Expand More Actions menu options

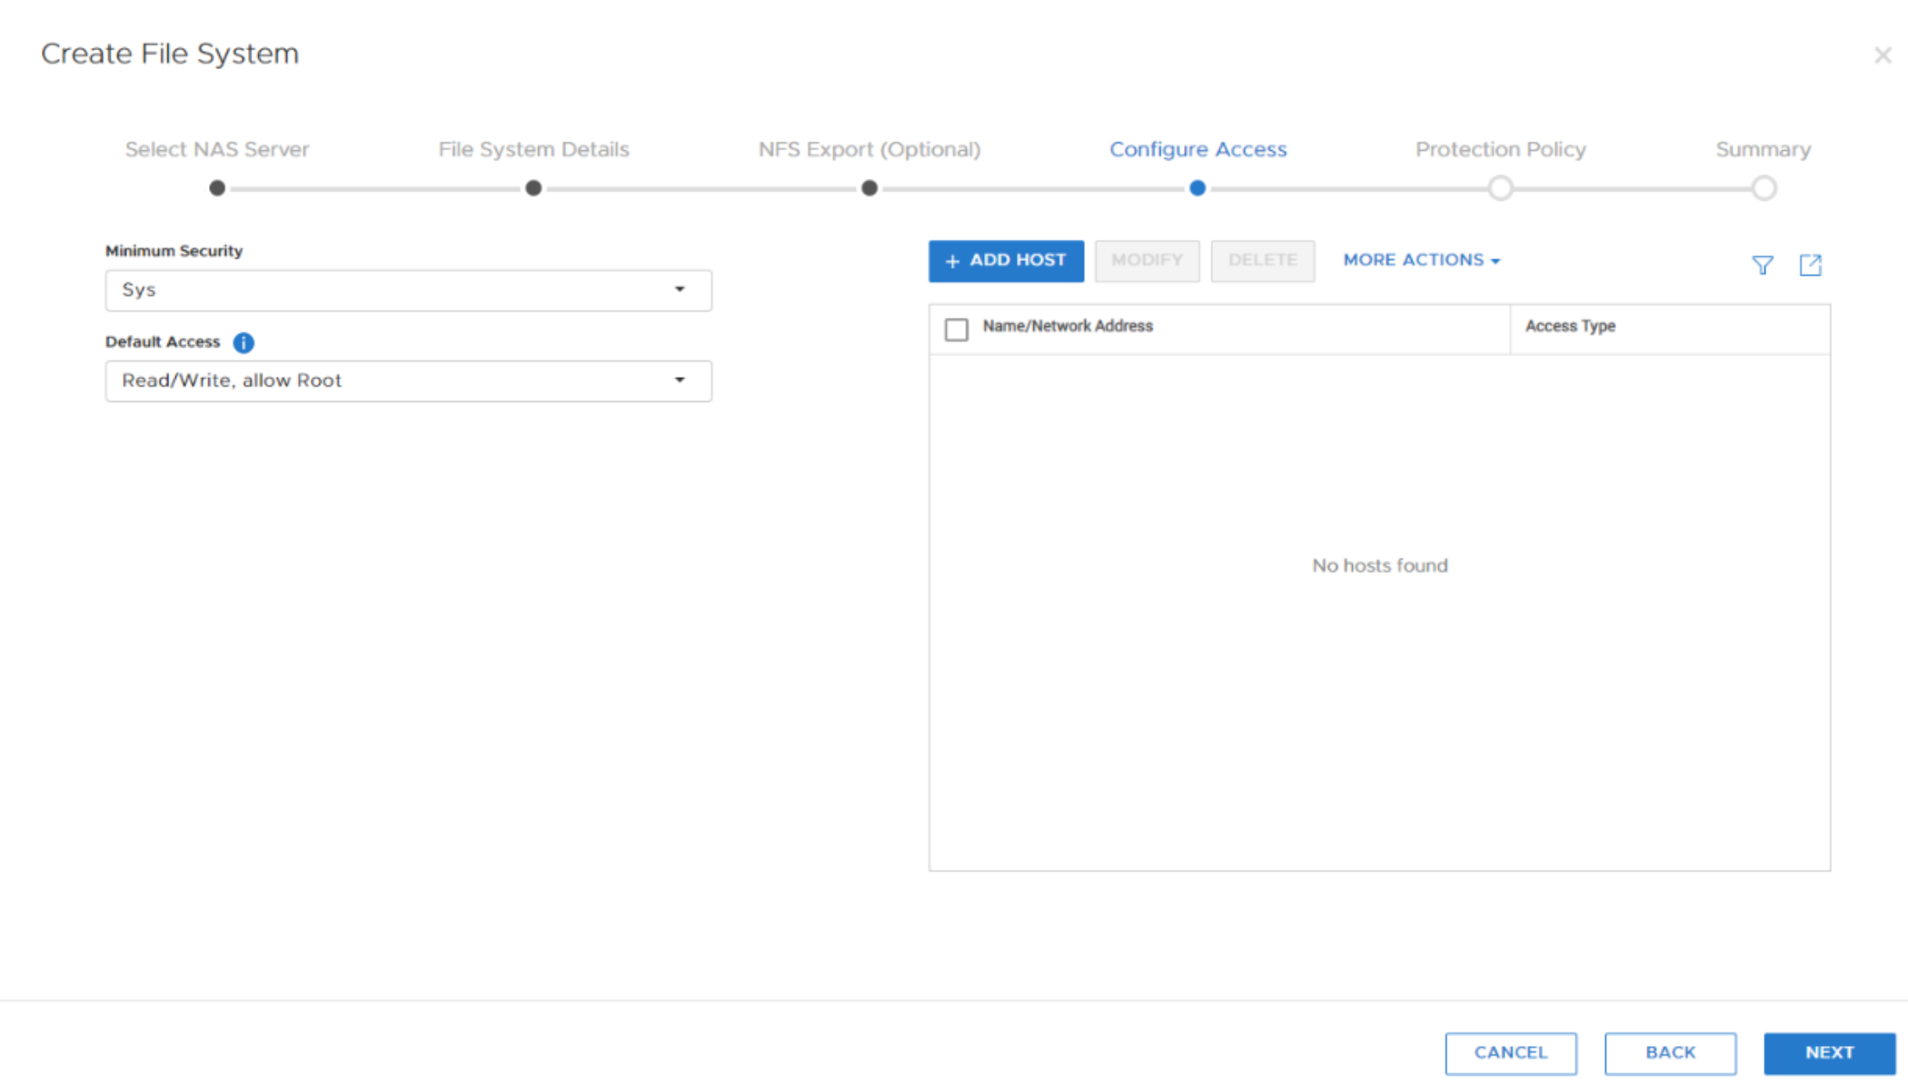[x=1420, y=260]
